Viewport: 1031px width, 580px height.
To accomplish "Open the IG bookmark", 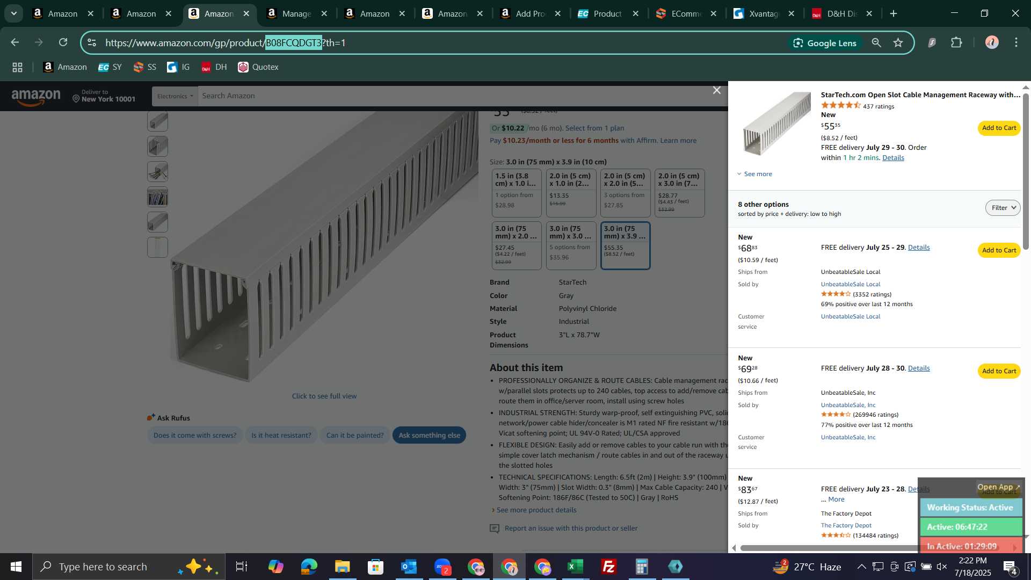I will 179,67.
